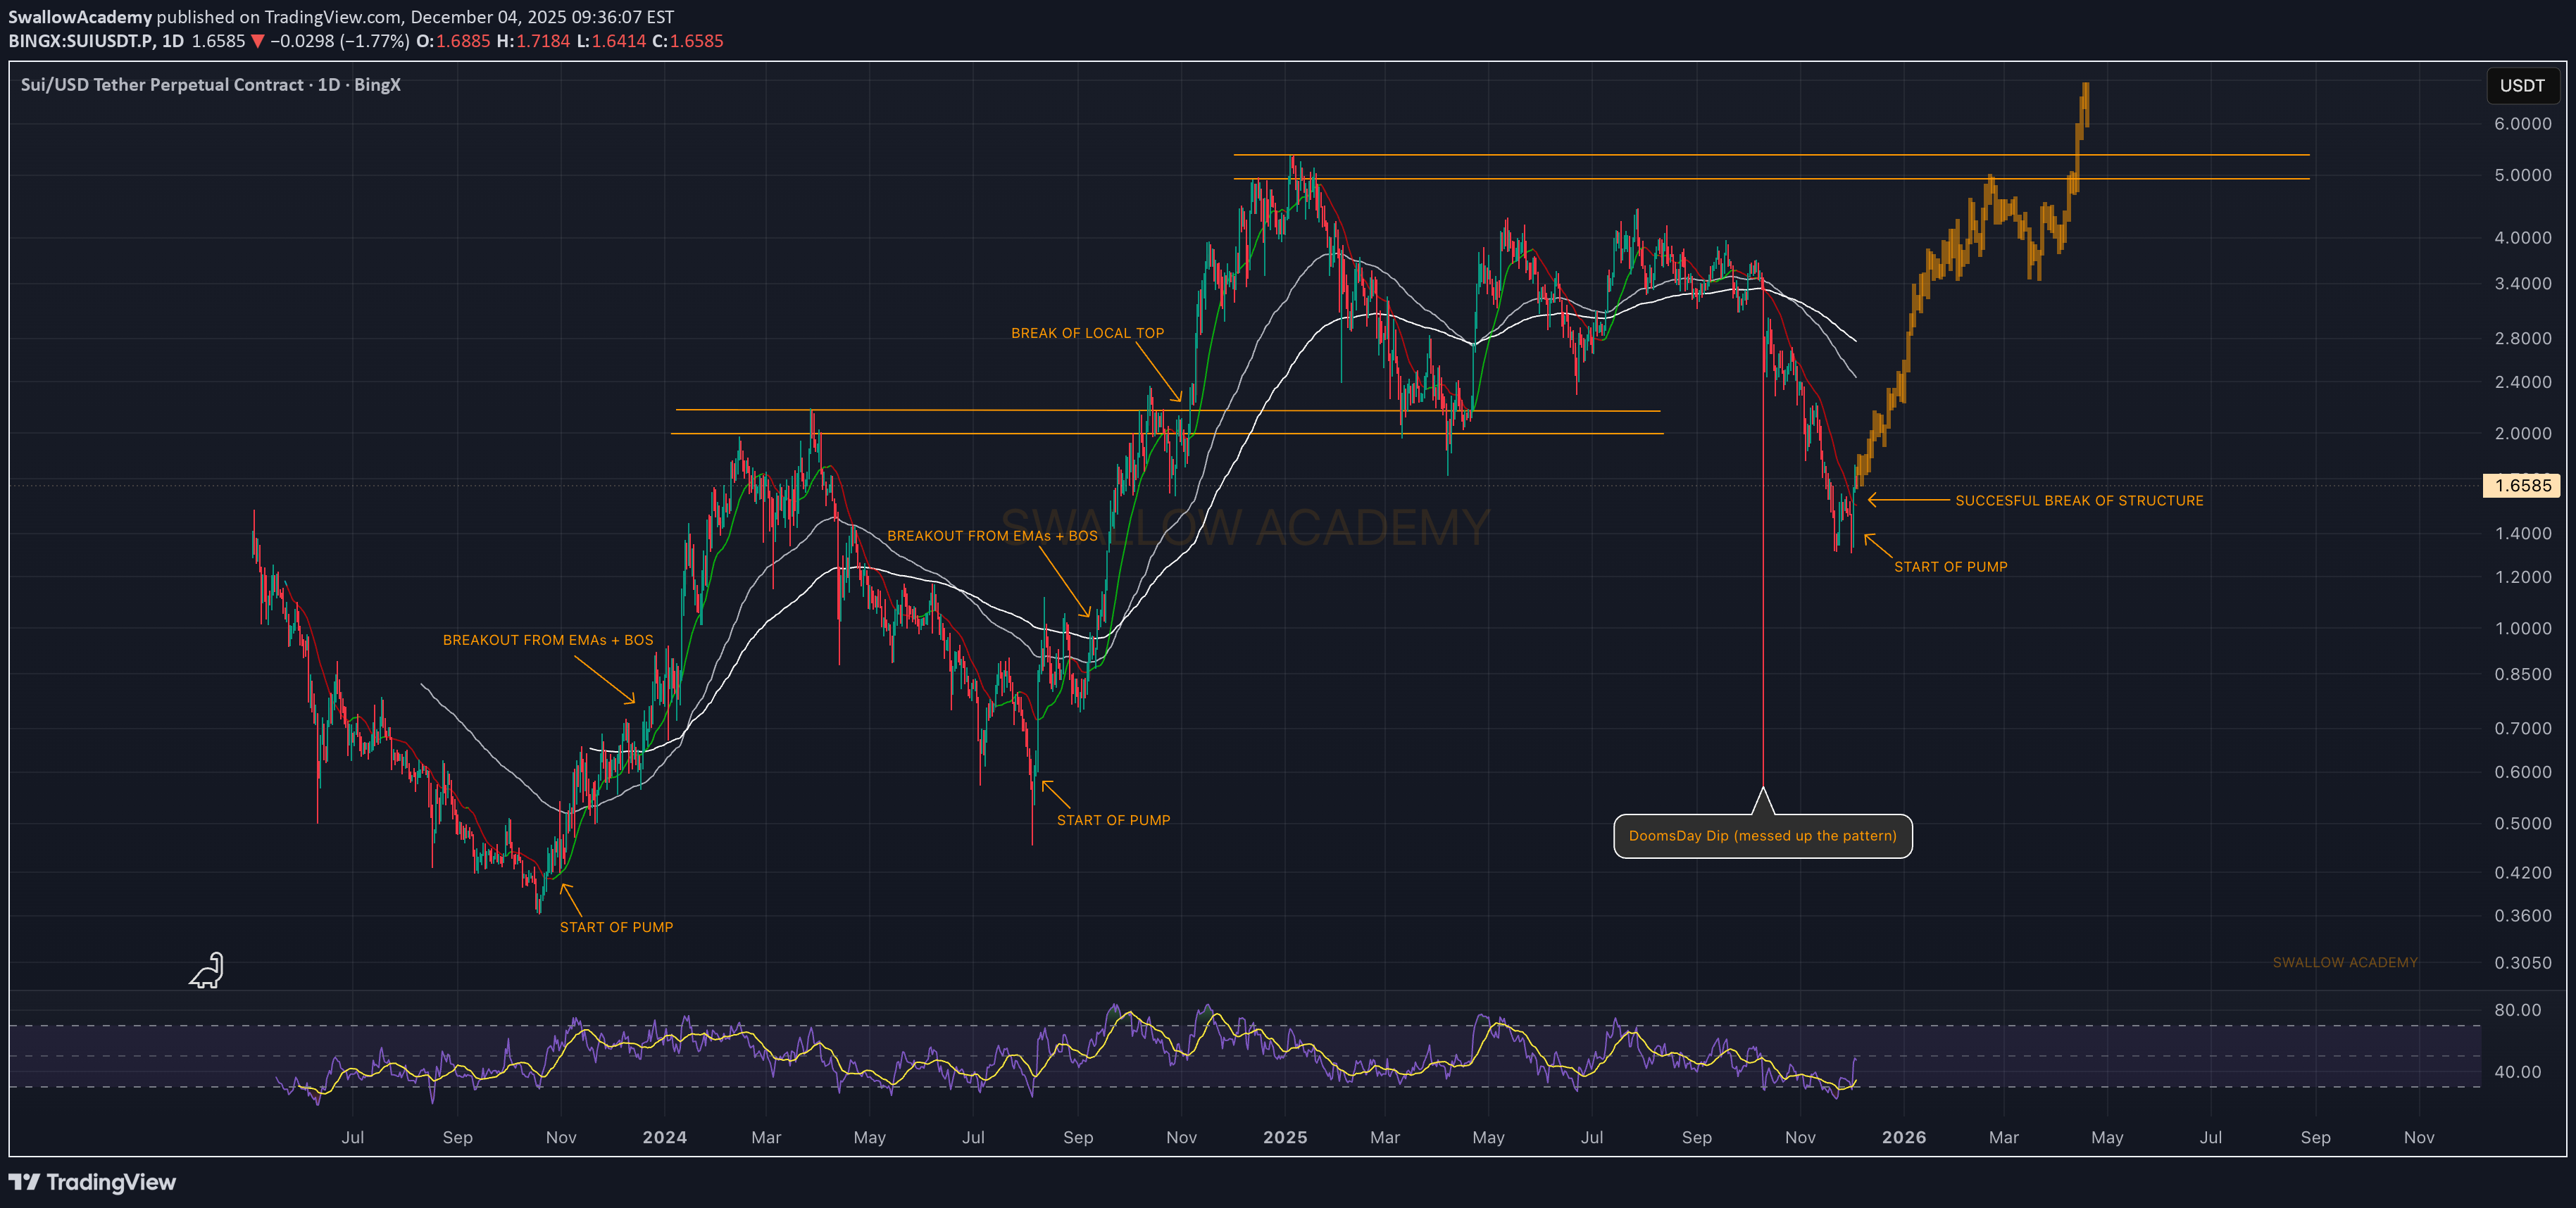Click the 2024 BREAKOUT FROM EMAs + BOS label (mid-chart)
This screenshot has width=2576, height=1208.
coord(992,536)
